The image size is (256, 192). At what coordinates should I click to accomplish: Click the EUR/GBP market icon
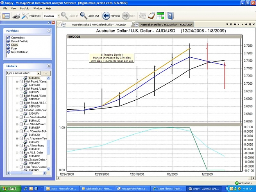[25, 128]
